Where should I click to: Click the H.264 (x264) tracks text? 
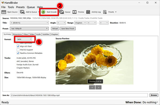tap(26, 58)
